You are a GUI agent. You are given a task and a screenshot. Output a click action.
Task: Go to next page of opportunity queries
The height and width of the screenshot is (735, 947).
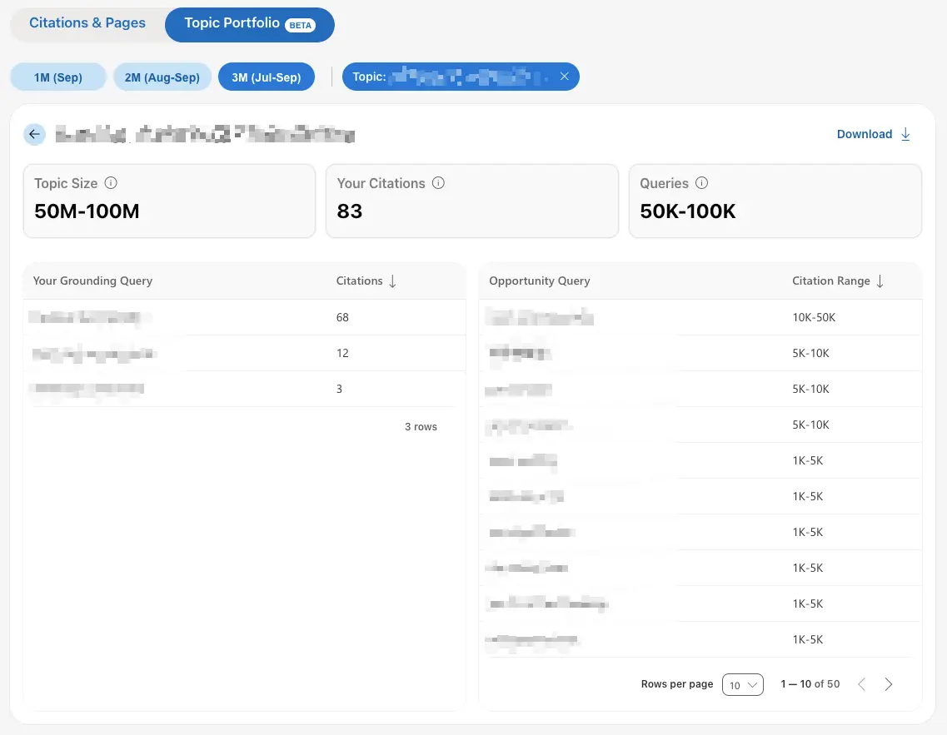tap(889, 684)
